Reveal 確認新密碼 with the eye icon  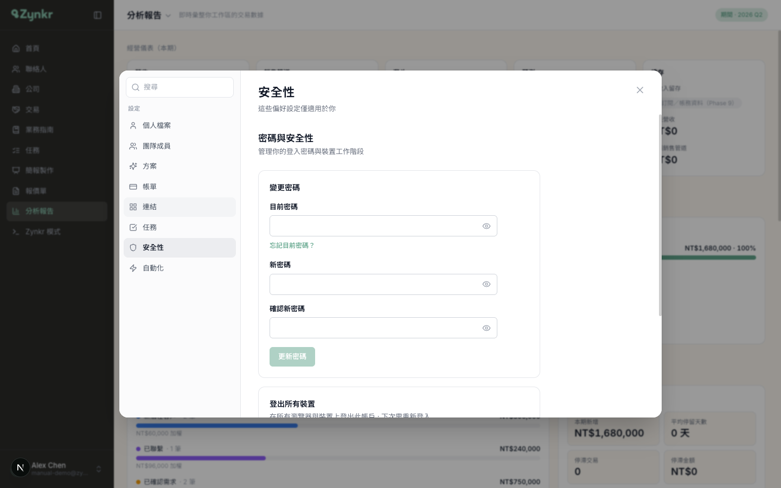pyautogui.click(x=486, y=328)
